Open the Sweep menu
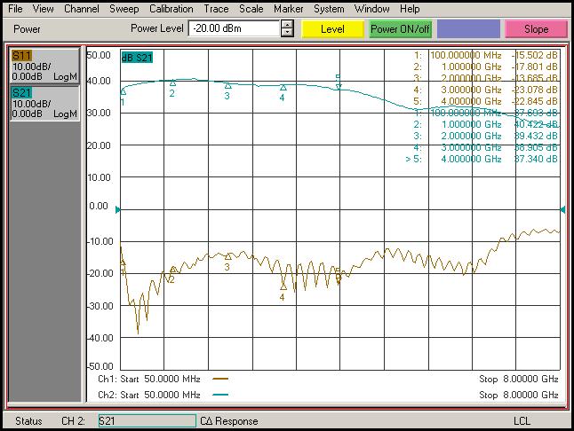The height and width of the screenshot is (431, 574). [x=124, y=8]
